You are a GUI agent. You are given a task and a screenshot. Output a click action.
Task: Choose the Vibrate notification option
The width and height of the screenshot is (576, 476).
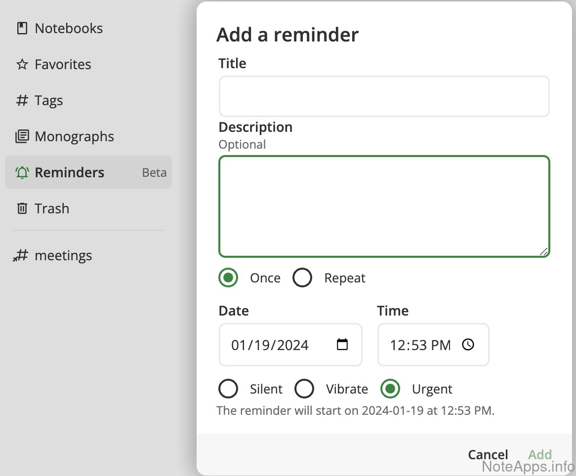point(304,389)
